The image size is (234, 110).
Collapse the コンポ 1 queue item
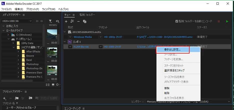[x=65, y=42]
